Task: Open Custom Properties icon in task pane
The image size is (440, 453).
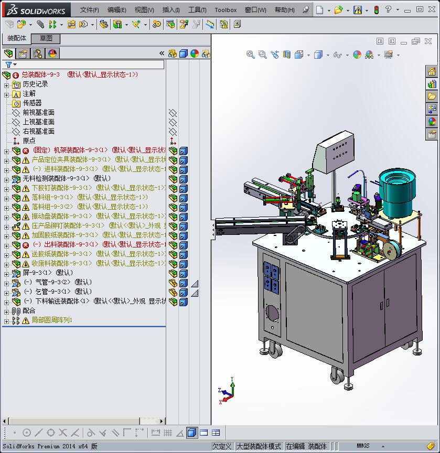Action: click(x=432, y=134)
